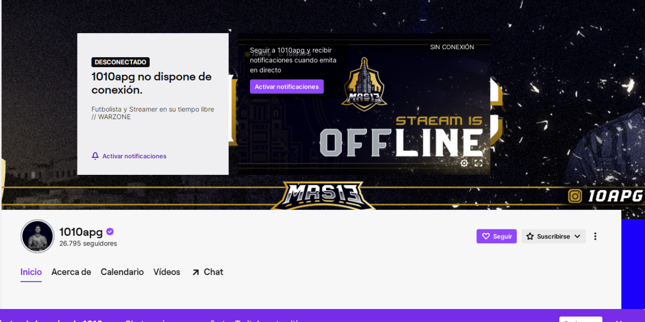Go to the Vídeos tab

point(167,272)
